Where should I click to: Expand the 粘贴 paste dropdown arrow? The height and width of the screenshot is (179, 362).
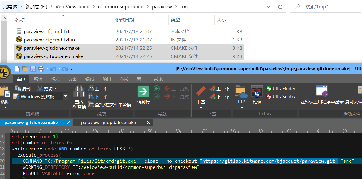pos(6,107)
